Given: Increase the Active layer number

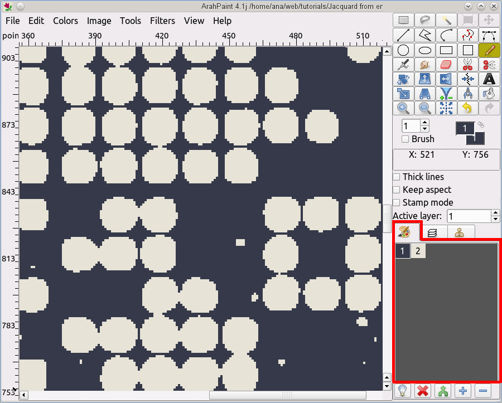Looking at the screenshot, I should 496,213.
